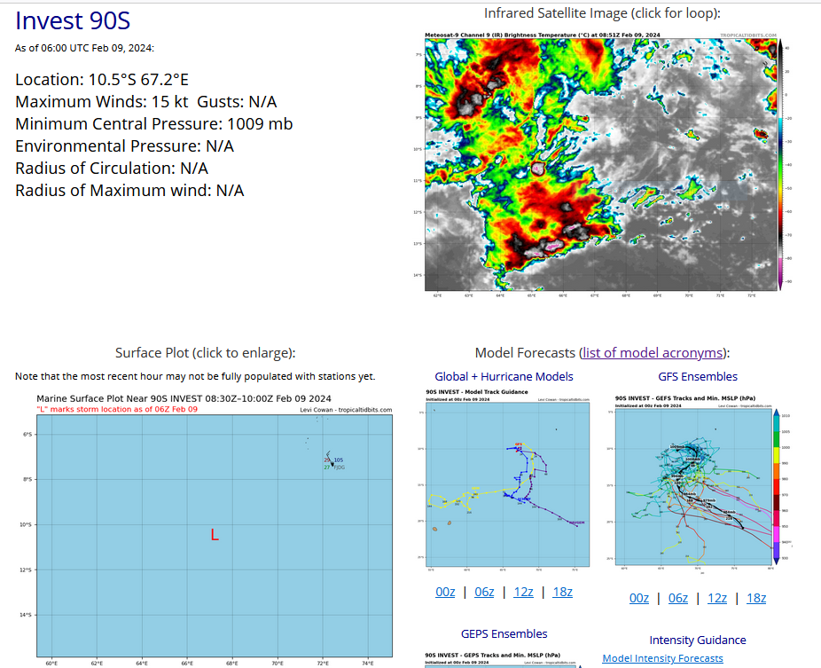This screenshot has height=668, width=821.
Task: Pick 18z run under GFS Ensembles
Action: point(755,598)
